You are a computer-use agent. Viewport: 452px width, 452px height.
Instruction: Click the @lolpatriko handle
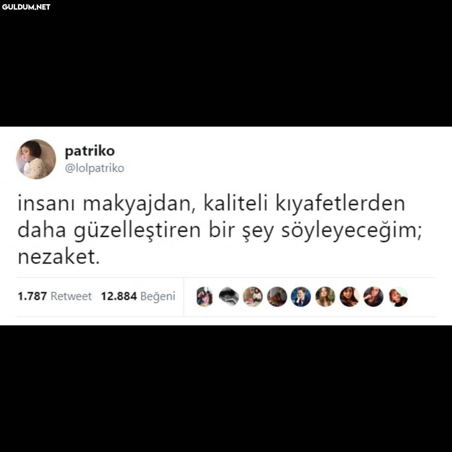tap(95, 168)
